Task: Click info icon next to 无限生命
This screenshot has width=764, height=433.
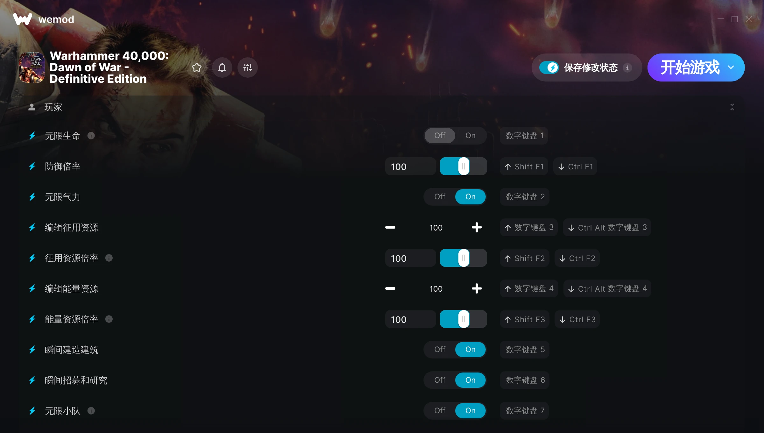Action: [91, 136]
